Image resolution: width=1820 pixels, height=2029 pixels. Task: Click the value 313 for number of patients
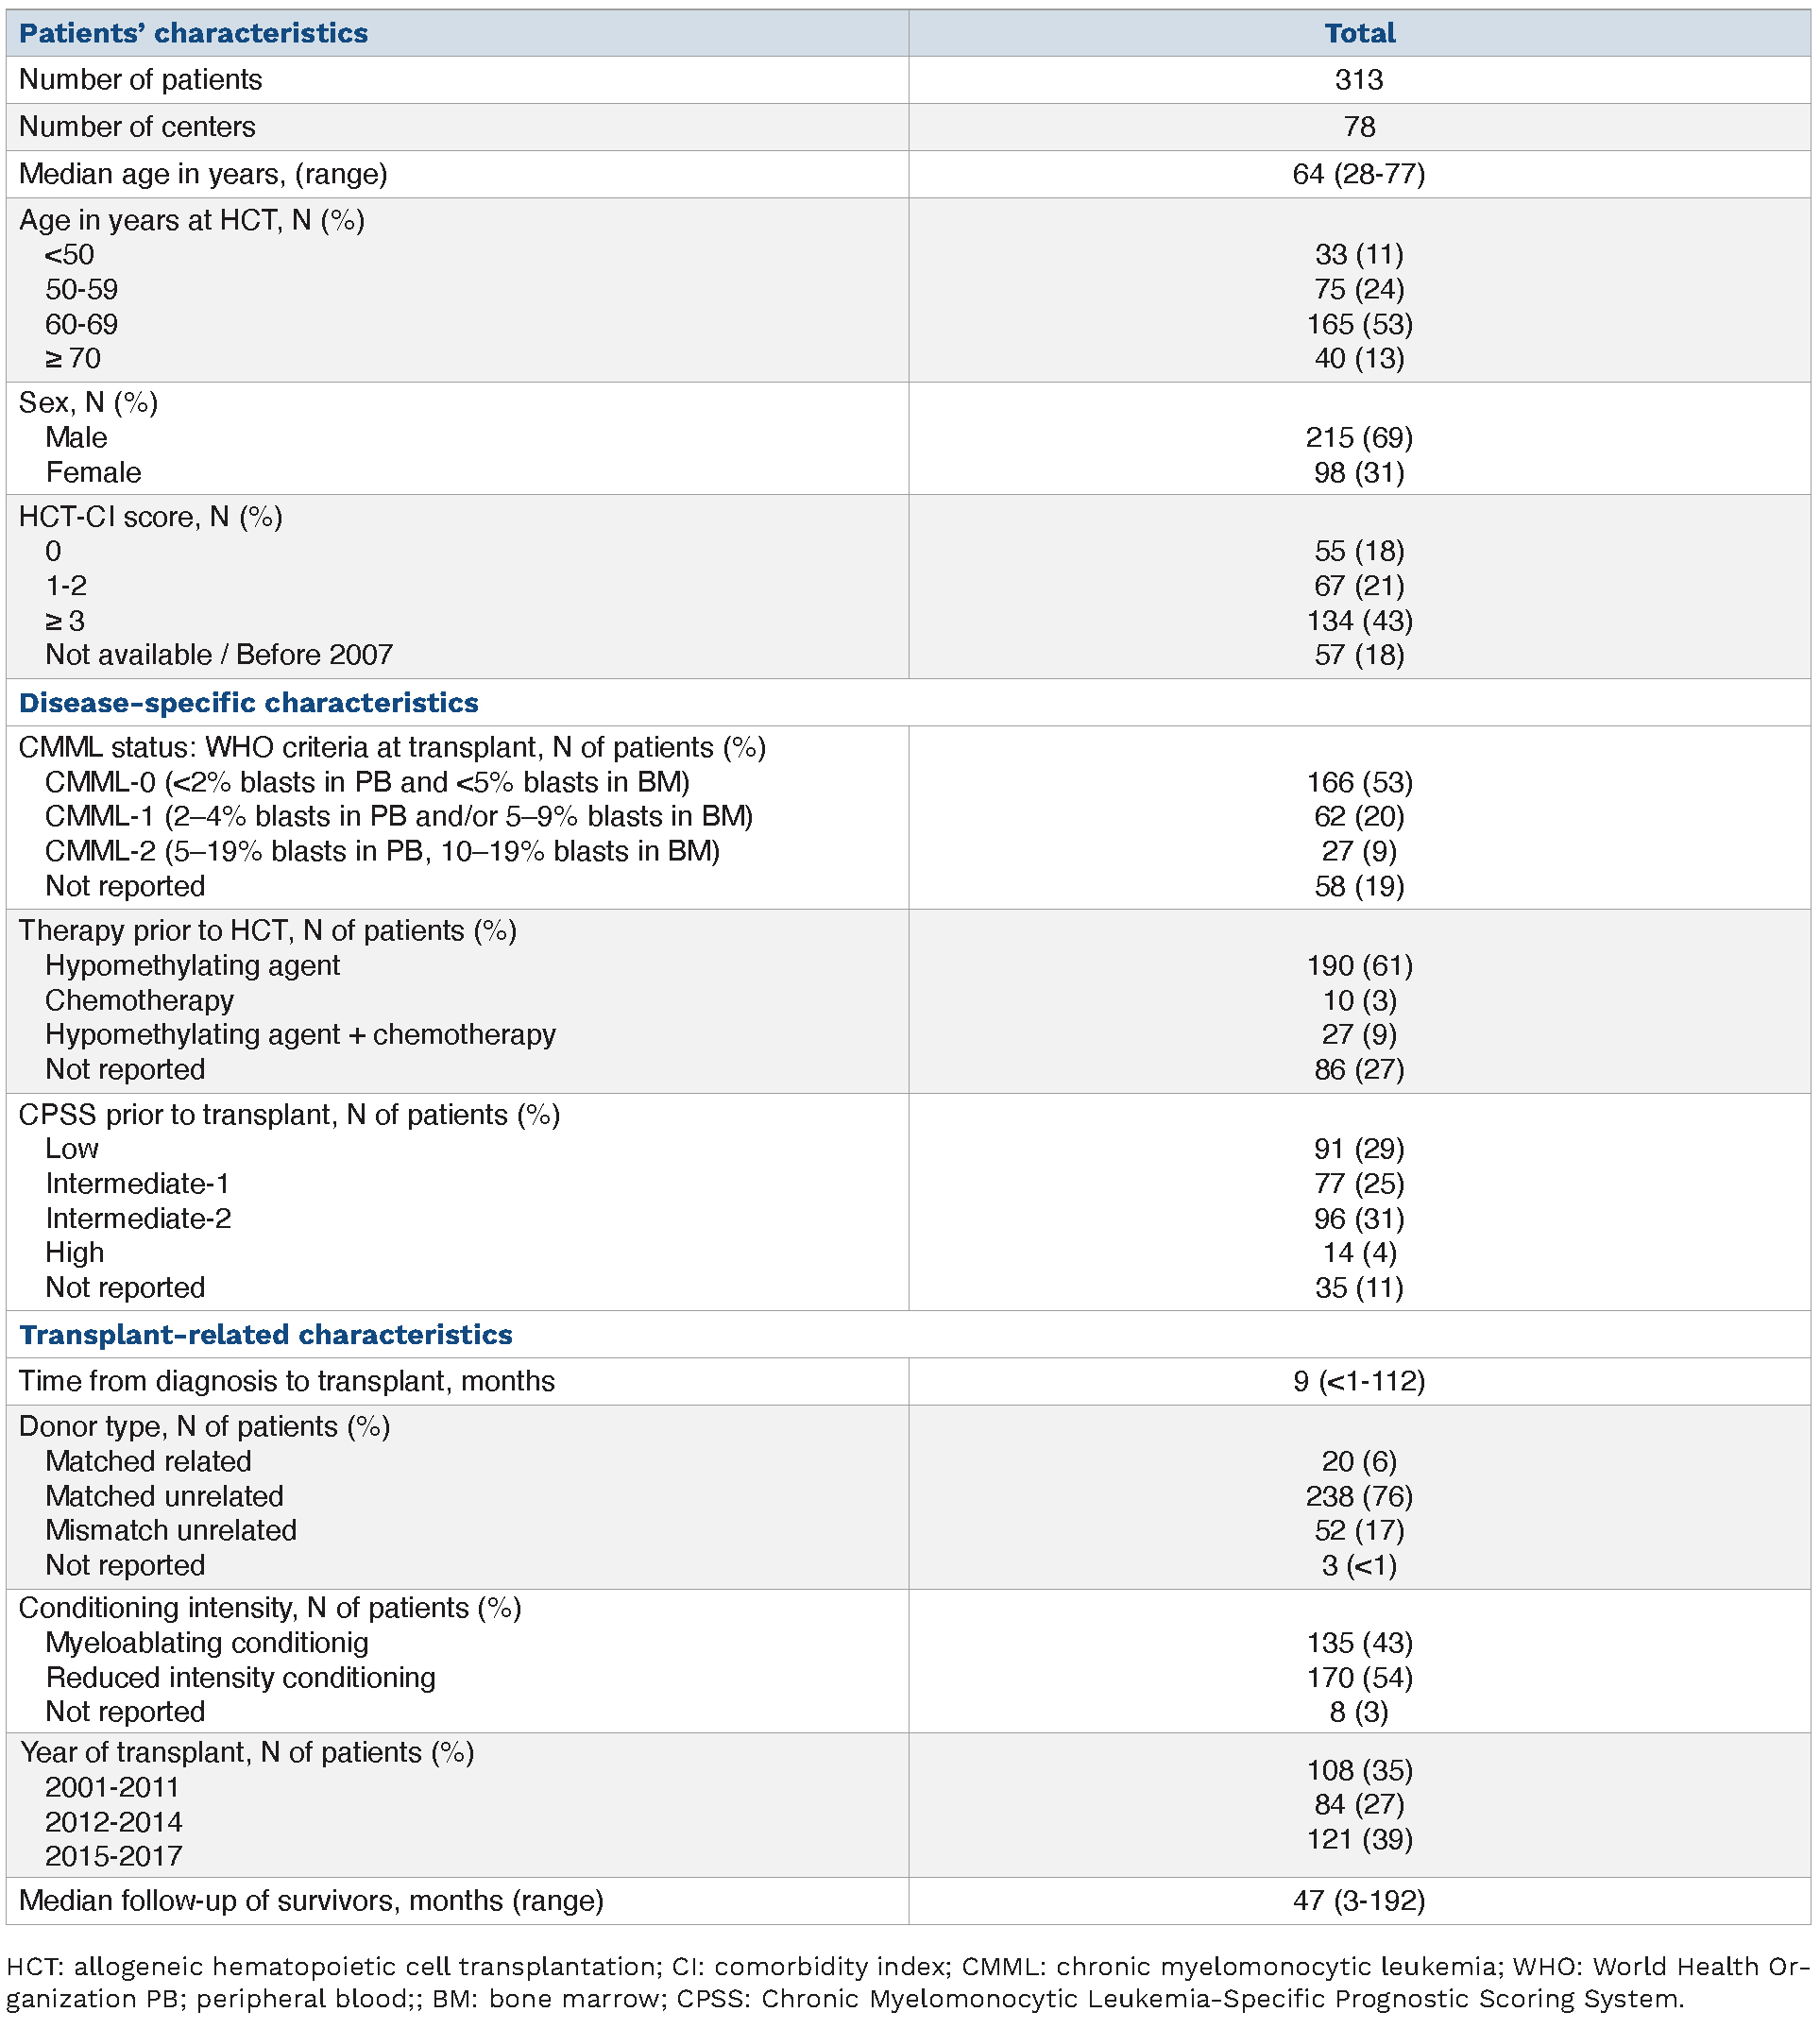click(x=1359, y=80)
